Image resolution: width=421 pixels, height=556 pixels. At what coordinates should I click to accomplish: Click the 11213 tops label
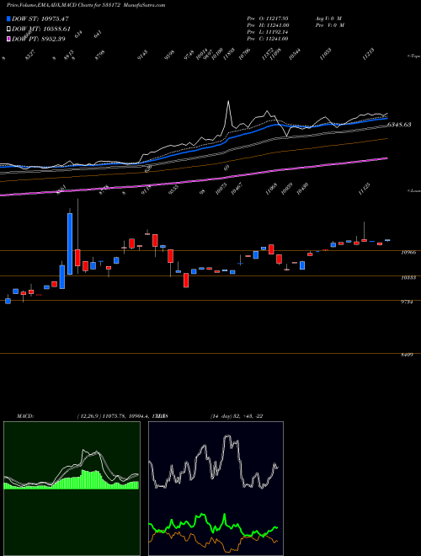coord(369,54)
